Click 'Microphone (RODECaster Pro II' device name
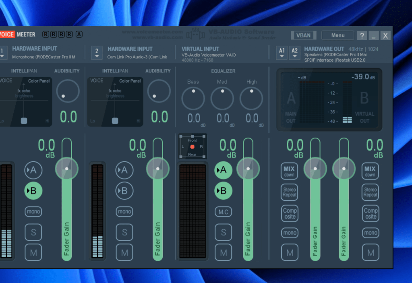 pos(43,57)
